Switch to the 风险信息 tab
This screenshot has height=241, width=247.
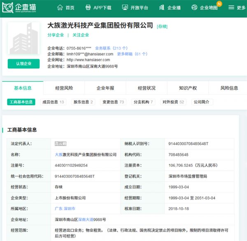pyautogui.click(x=229, y=88)
